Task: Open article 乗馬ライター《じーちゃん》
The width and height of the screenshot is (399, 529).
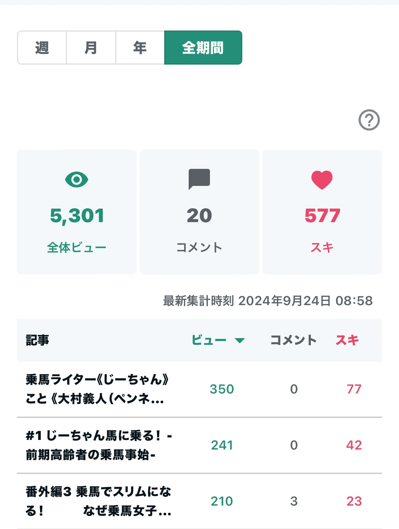Action: coord(97,389)
